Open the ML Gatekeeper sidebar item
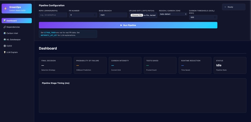251x122 pixels. [17, 40]
